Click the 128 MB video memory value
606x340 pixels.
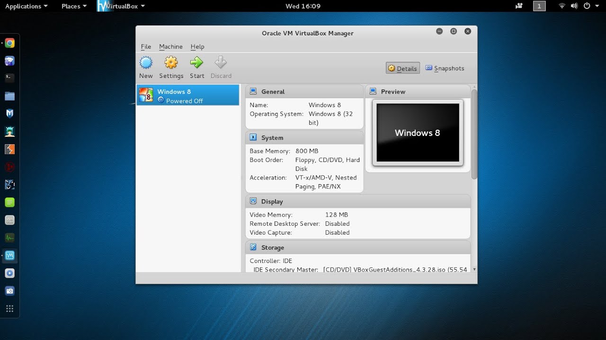(337, 215)
